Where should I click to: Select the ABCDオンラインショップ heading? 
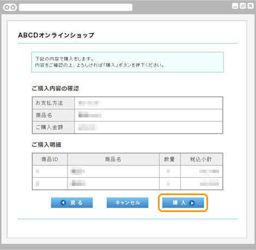(56, 35)
